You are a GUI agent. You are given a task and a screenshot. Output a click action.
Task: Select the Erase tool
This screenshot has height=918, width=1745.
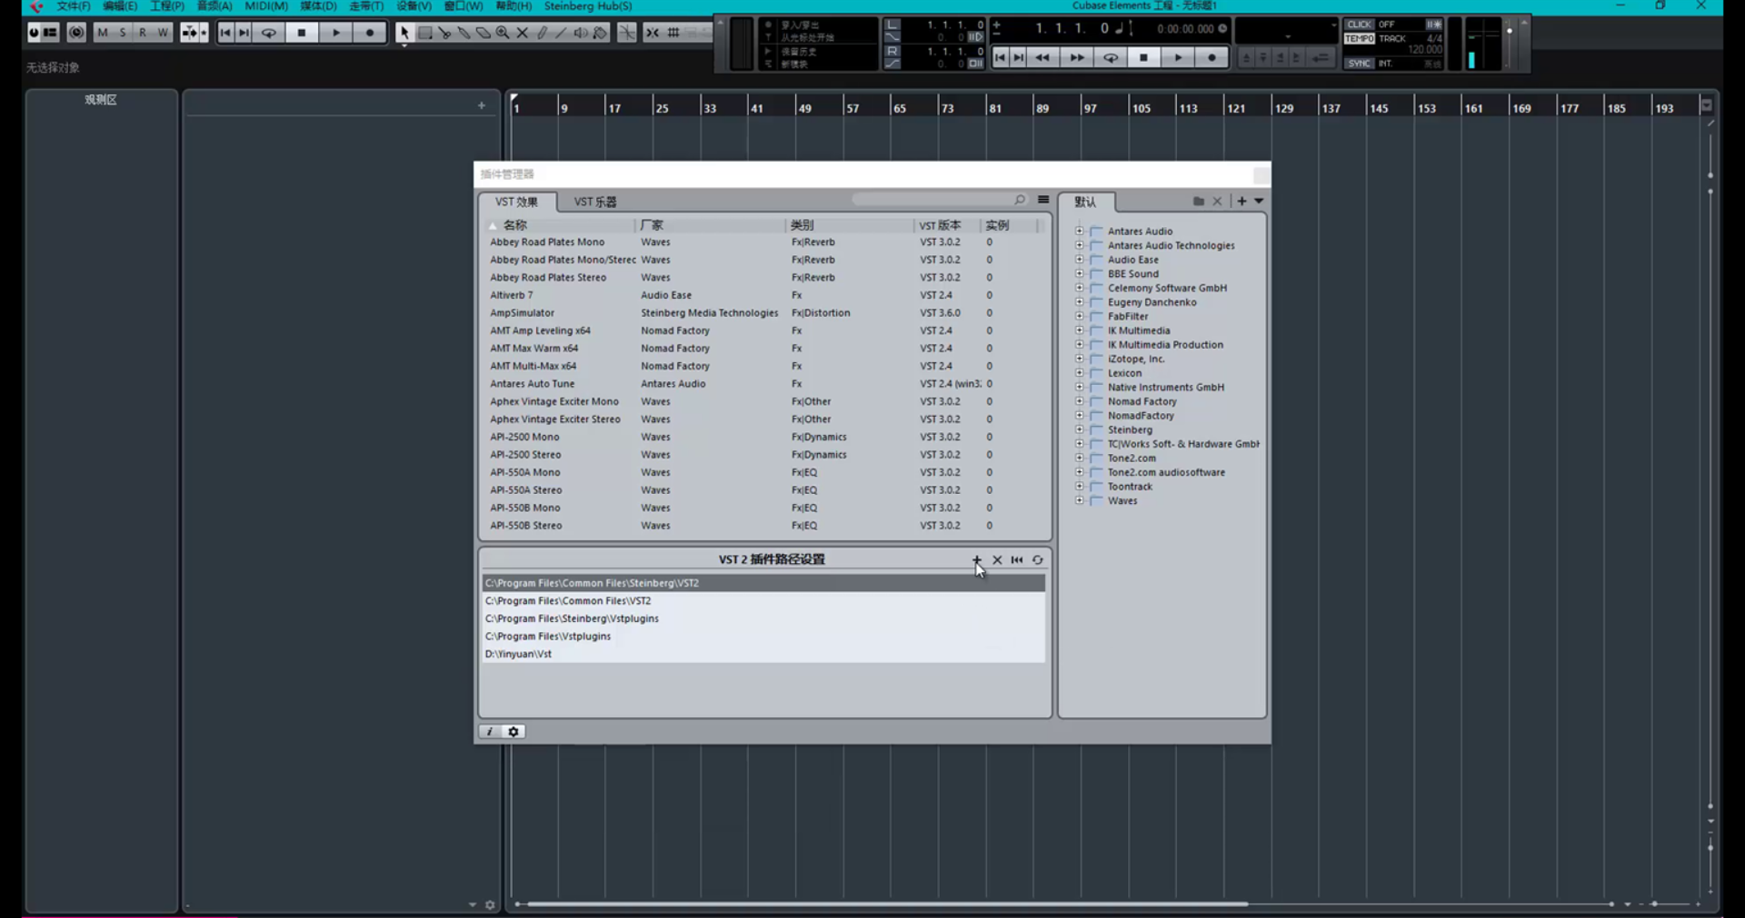[483, 33]
